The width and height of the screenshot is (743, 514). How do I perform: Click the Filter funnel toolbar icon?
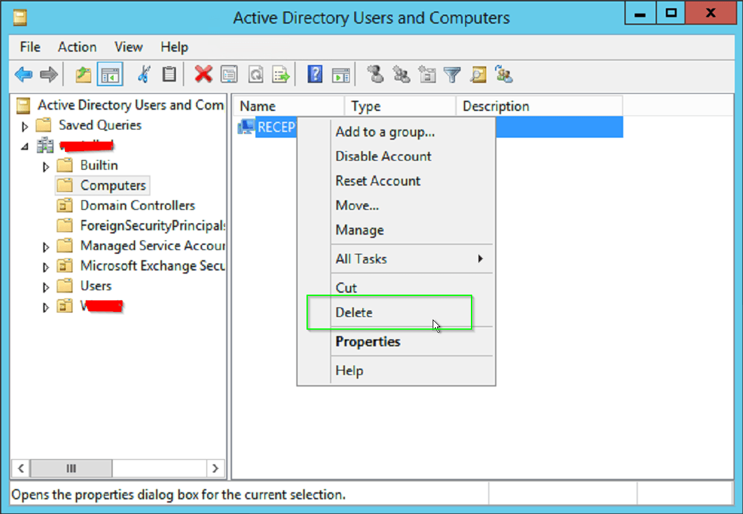tap(452, 75)
